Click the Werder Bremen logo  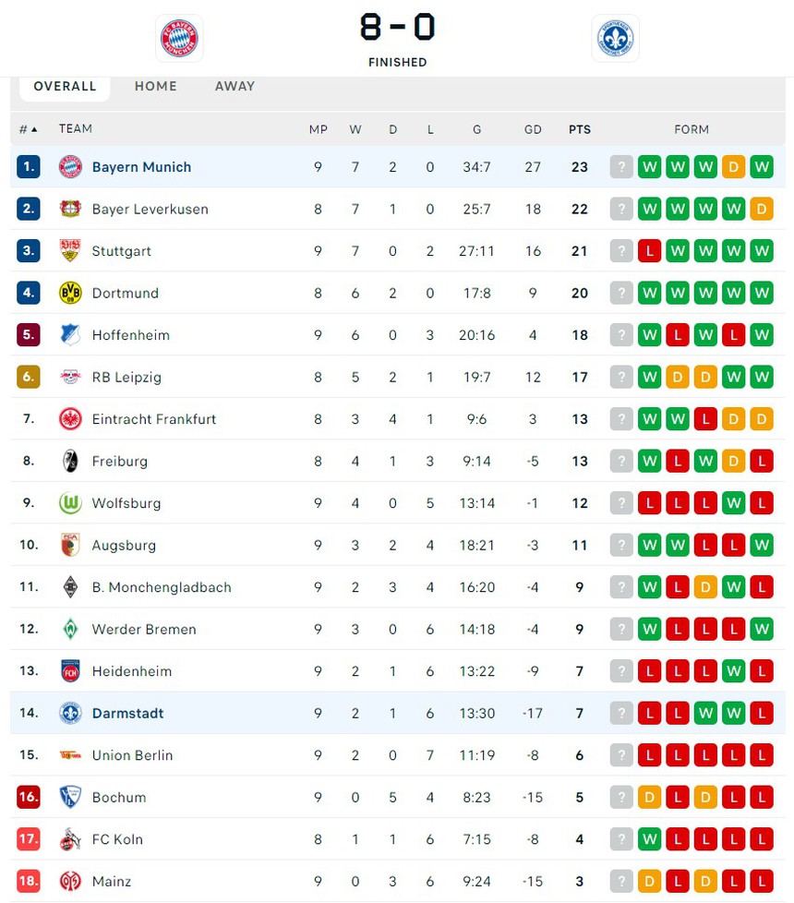[70, 629]
